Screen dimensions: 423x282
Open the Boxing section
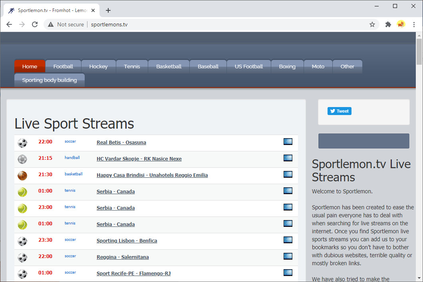pyautogui.click(x=287, y=66)
